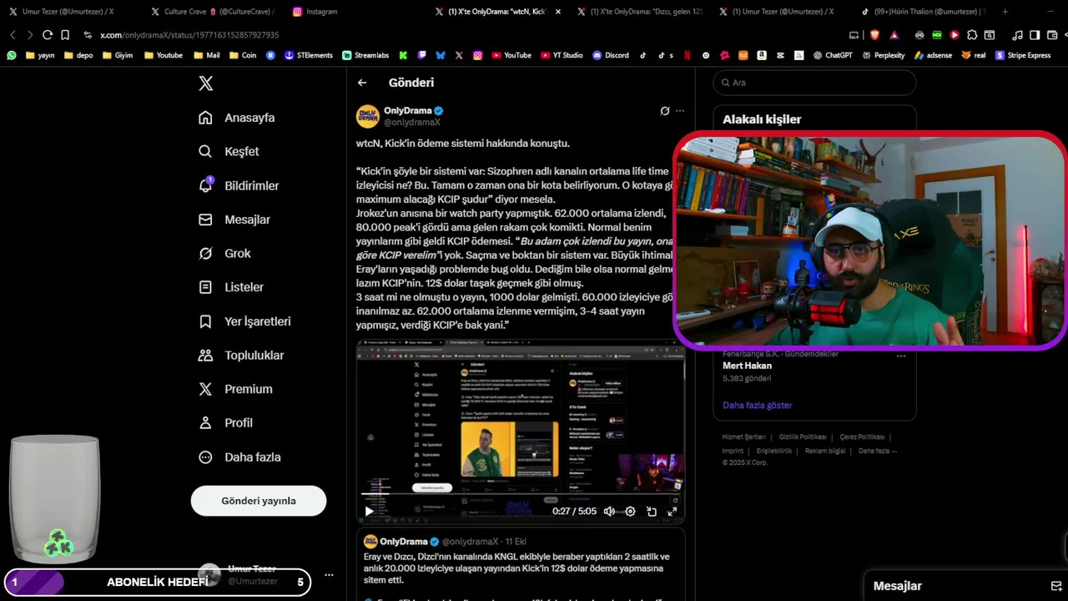Open video settings gear

630,512
